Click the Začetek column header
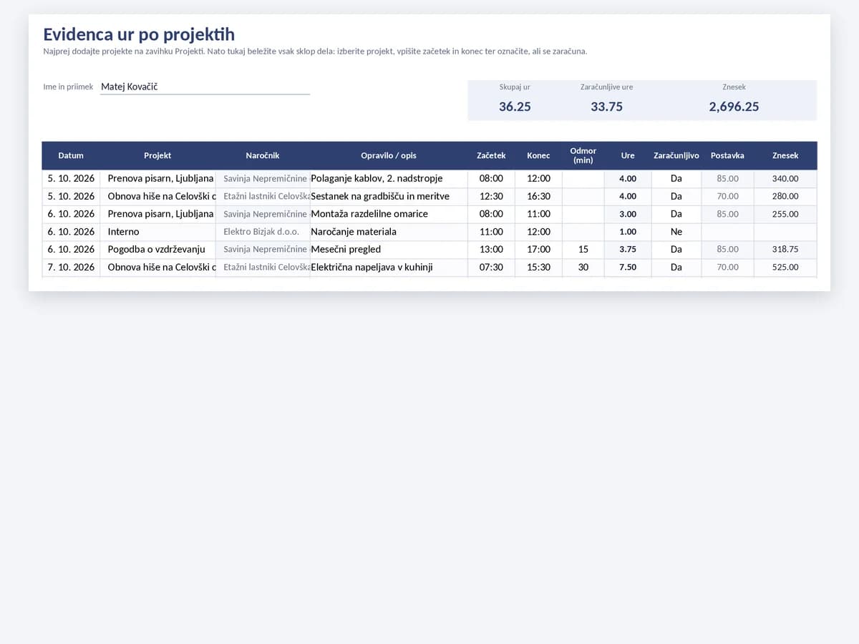This screenshot has height=644, width=859. [491, 155]
